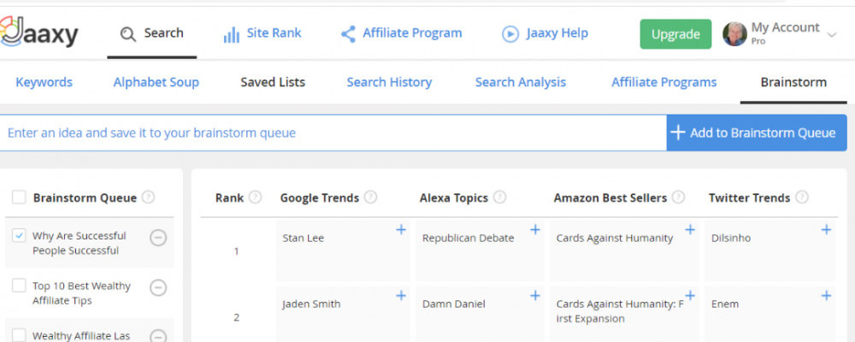Viewport: 855px width, 342px height.
Task: Click the green Upgrade button
Action: 675,34
